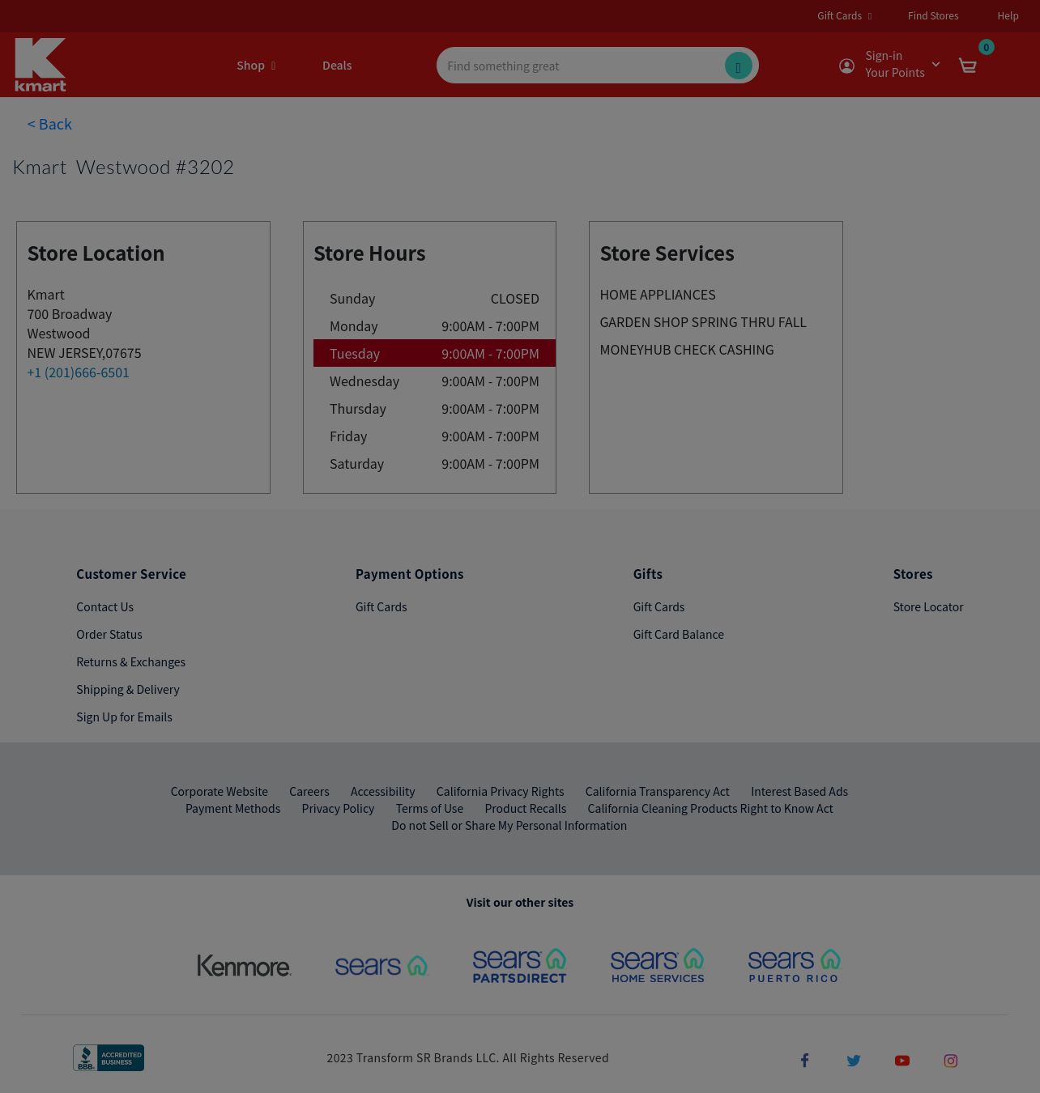Open Privacy Policy link
The image size is (1040, 1093).
point(338,808)
